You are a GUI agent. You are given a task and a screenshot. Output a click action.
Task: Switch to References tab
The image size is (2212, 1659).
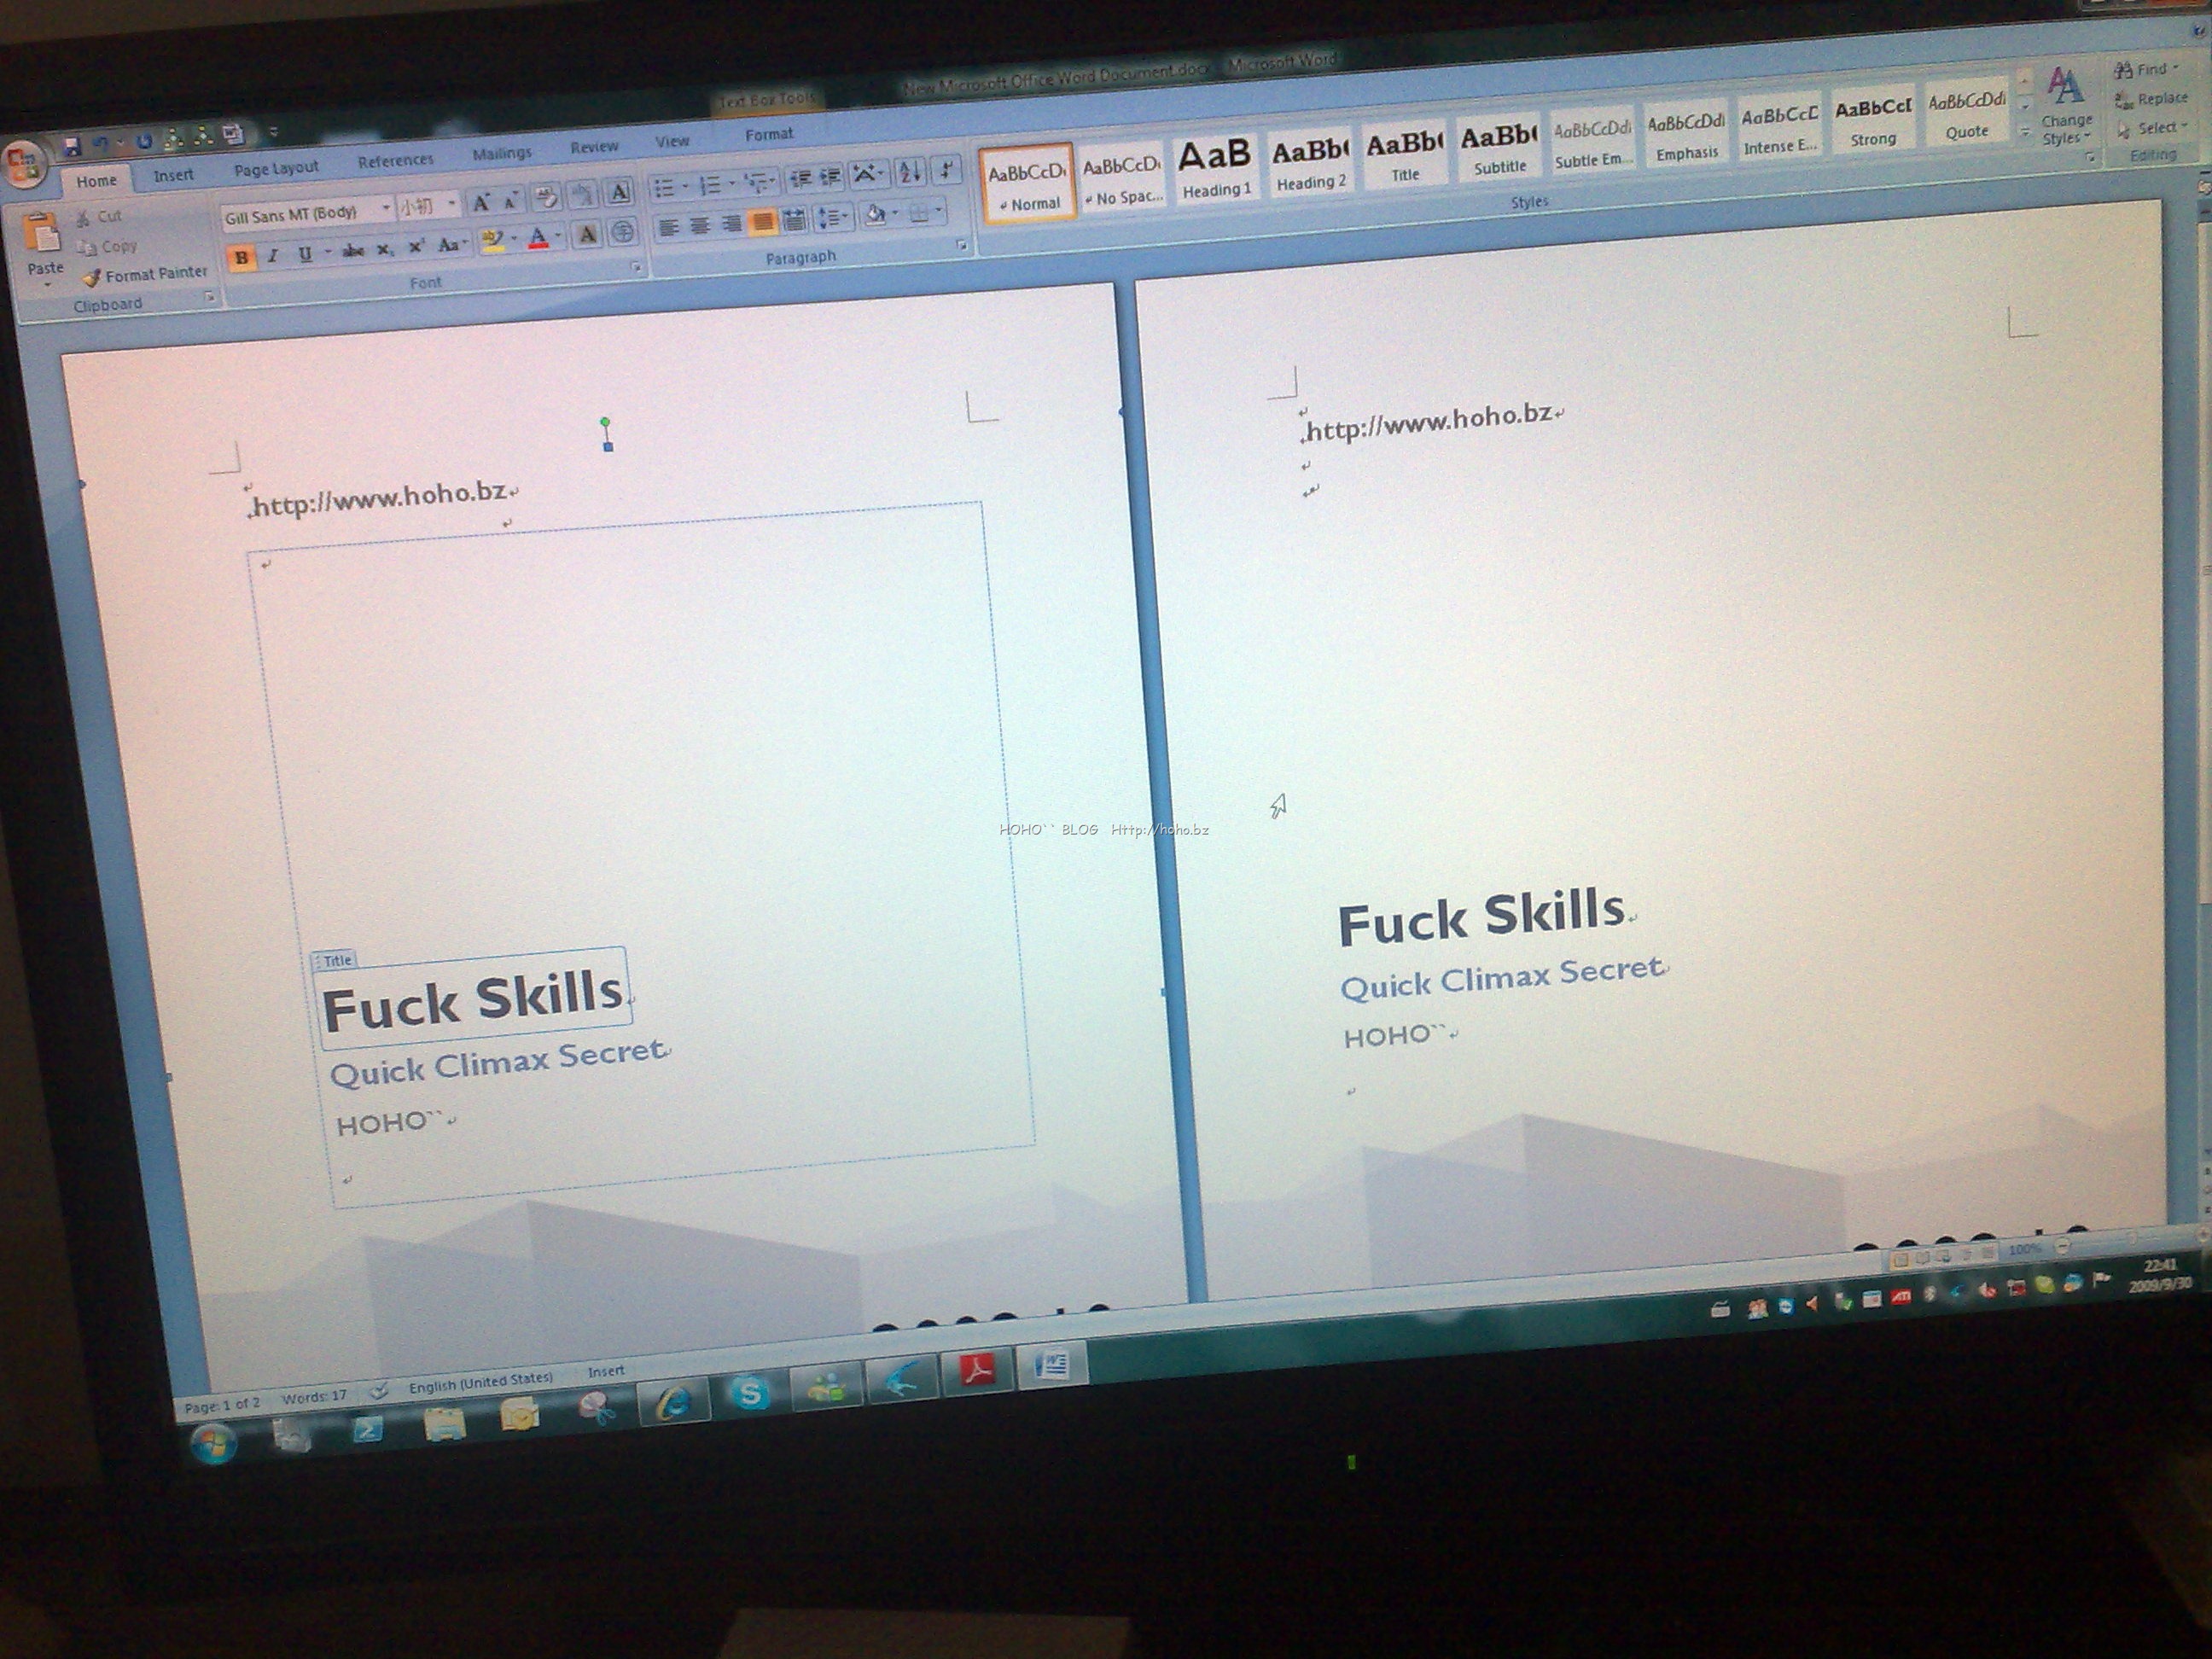click(396, 160)
